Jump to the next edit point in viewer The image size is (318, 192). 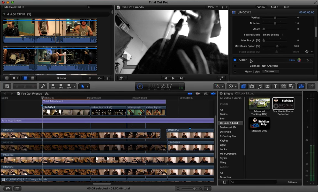coord(181,78)
